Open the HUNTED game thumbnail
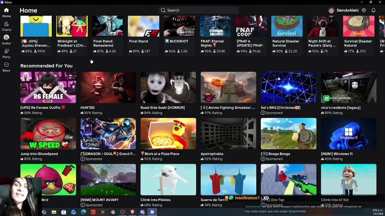Viewport: 385px width, 216px height. 108,87
